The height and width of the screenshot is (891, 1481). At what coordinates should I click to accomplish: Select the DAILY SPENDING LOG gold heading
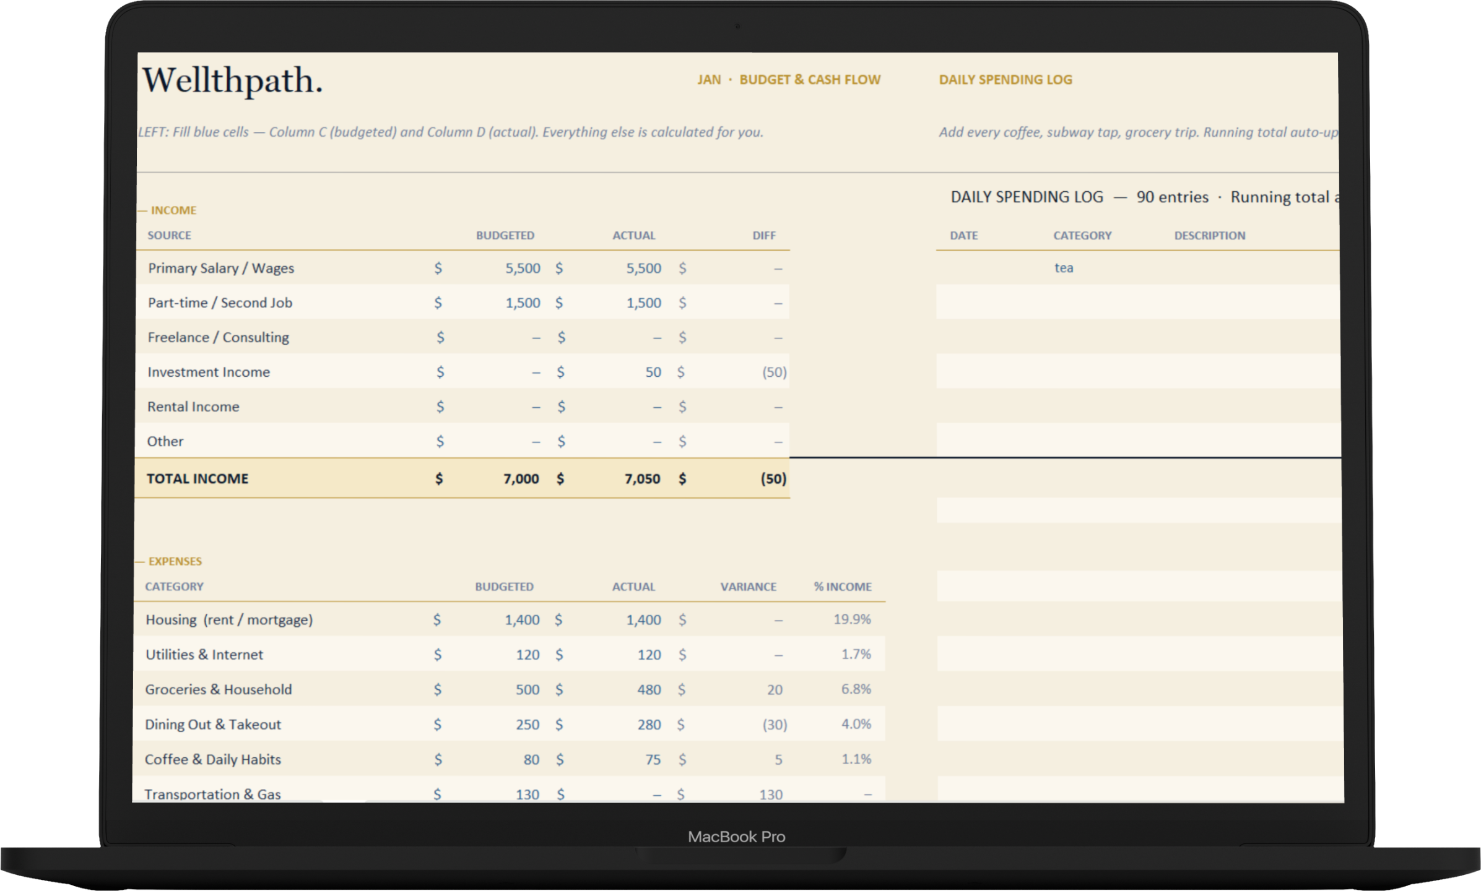(x=1005, y=80)
